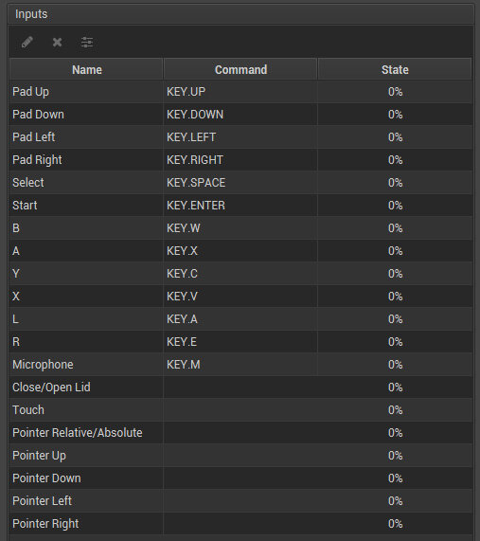Viewport: 480px width, 541px height.
Task: Open the sliders input settings icon
Action: [x=87, y=43]
